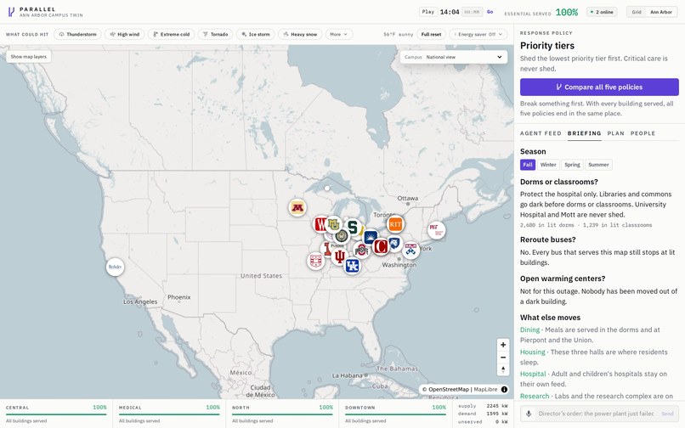Click Compare all five policies button
The image size is (685, 428).
coord(599,87)
